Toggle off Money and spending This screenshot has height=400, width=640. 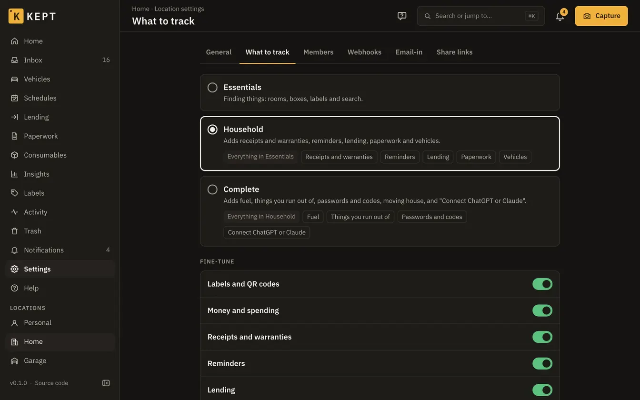(x=542, y=310)
